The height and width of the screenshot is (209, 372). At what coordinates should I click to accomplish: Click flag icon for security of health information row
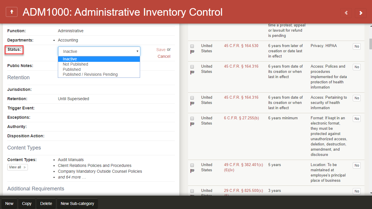point(192,104)
